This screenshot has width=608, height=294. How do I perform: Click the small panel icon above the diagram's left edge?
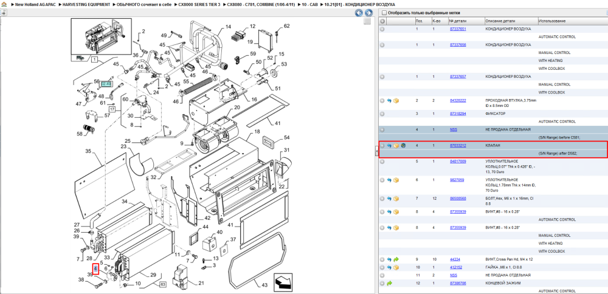[x=3, y=13]
